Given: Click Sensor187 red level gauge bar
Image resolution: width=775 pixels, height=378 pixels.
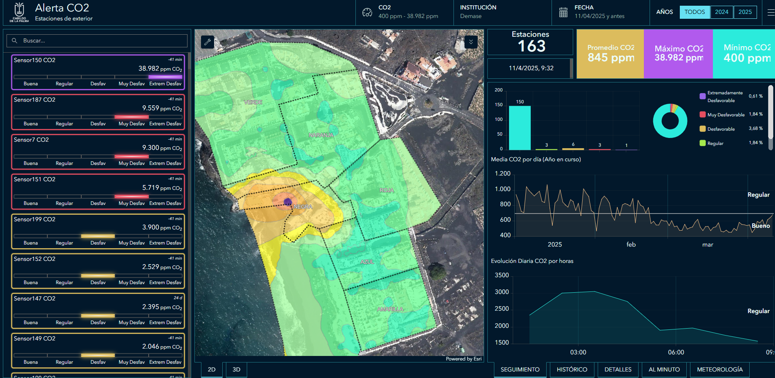Looking at the screenshot, I should click(x=132, y=117).
